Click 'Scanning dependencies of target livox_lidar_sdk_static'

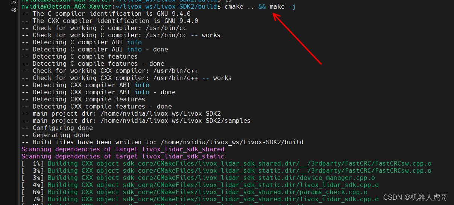(123, 157)
